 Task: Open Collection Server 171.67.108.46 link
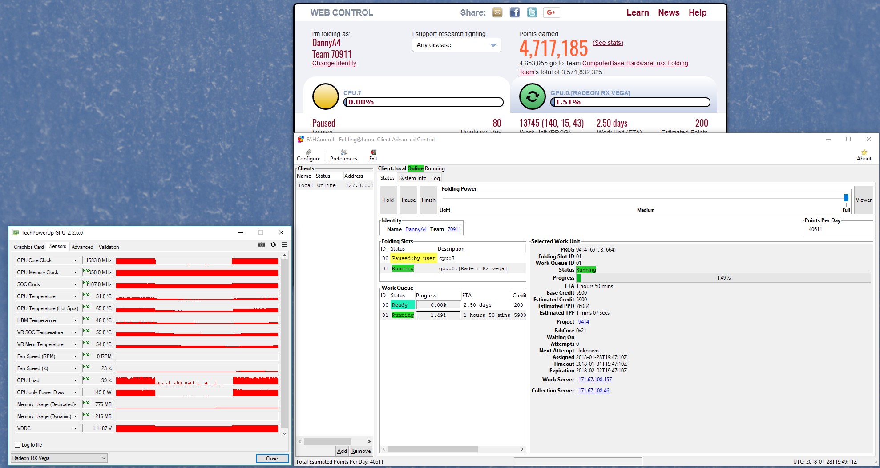coord(593,391)
